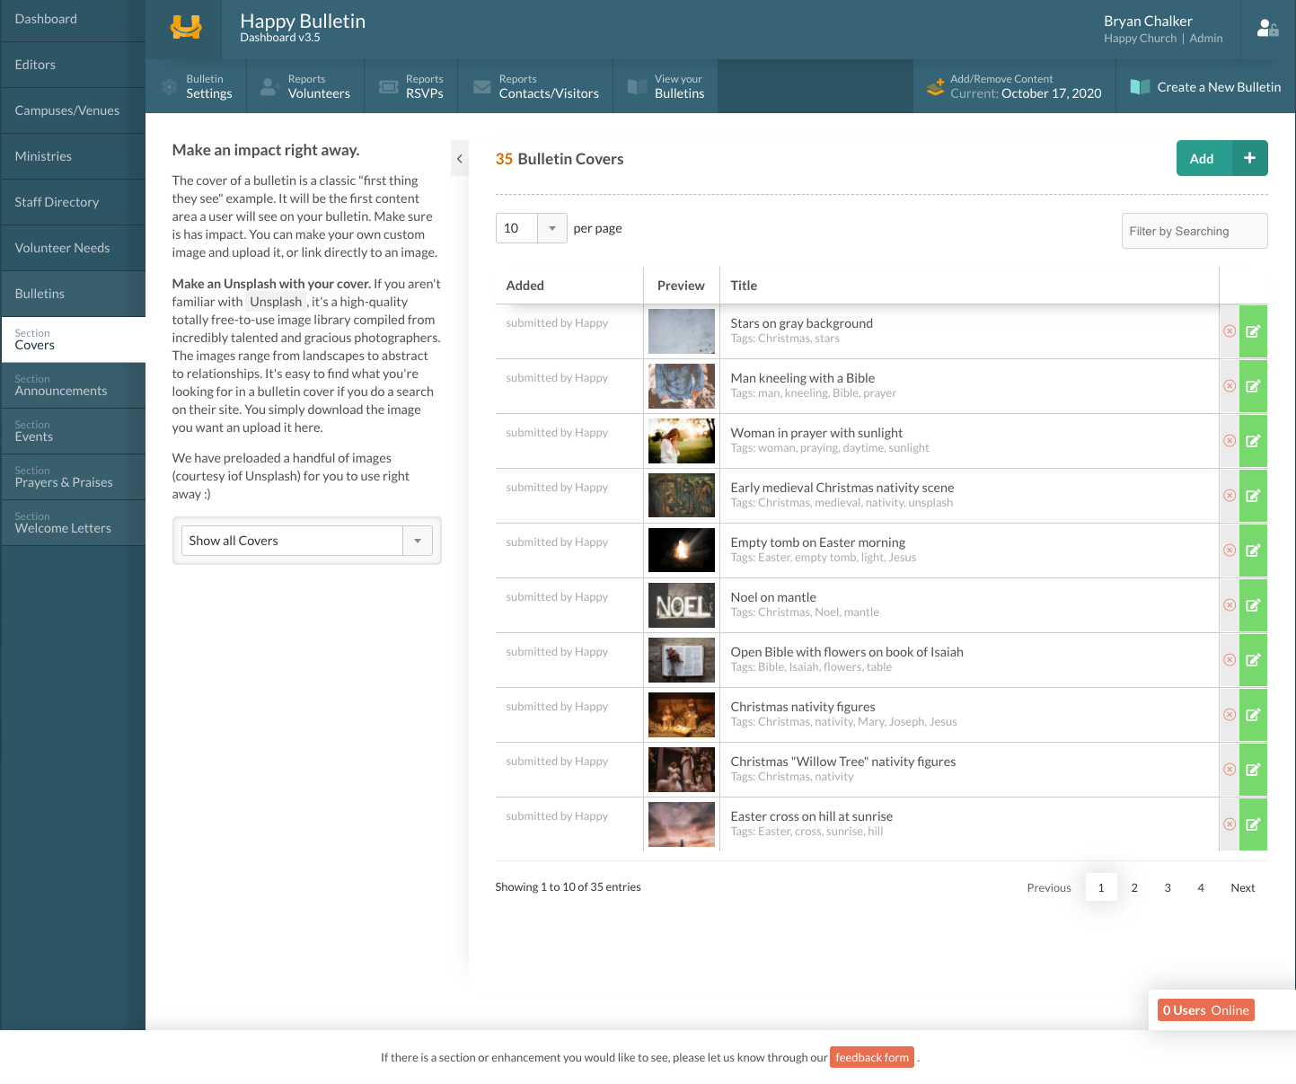Screen dimensions: 1296x1084
Task: Go to page 3 of bulletin covers
Action: click(x=1168, y=887)
